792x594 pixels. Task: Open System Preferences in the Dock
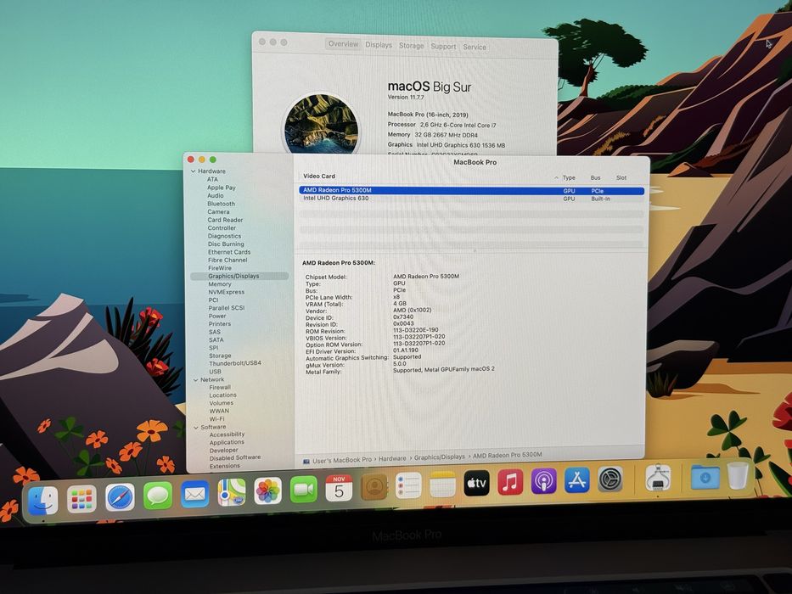point(610,479)
